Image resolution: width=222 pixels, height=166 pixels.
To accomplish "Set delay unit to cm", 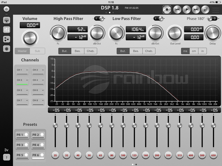I will point(194,51).
